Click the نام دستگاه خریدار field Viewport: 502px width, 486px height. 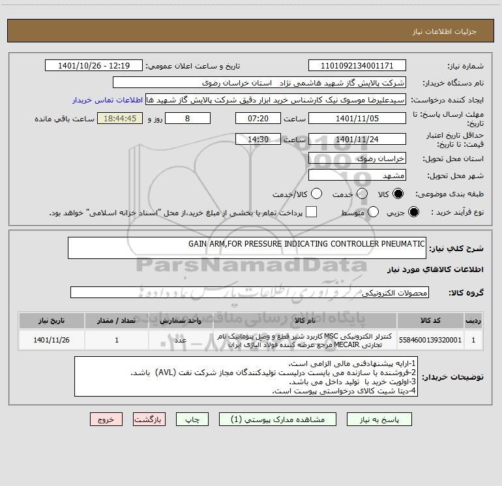259,83
